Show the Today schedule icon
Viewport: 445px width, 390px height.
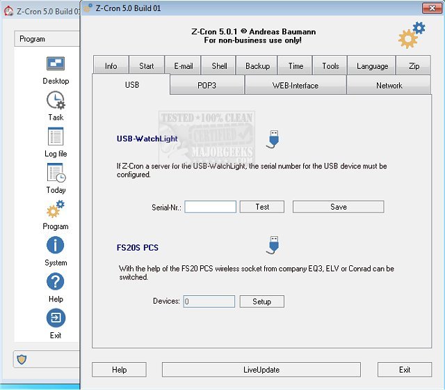(56, 173)
